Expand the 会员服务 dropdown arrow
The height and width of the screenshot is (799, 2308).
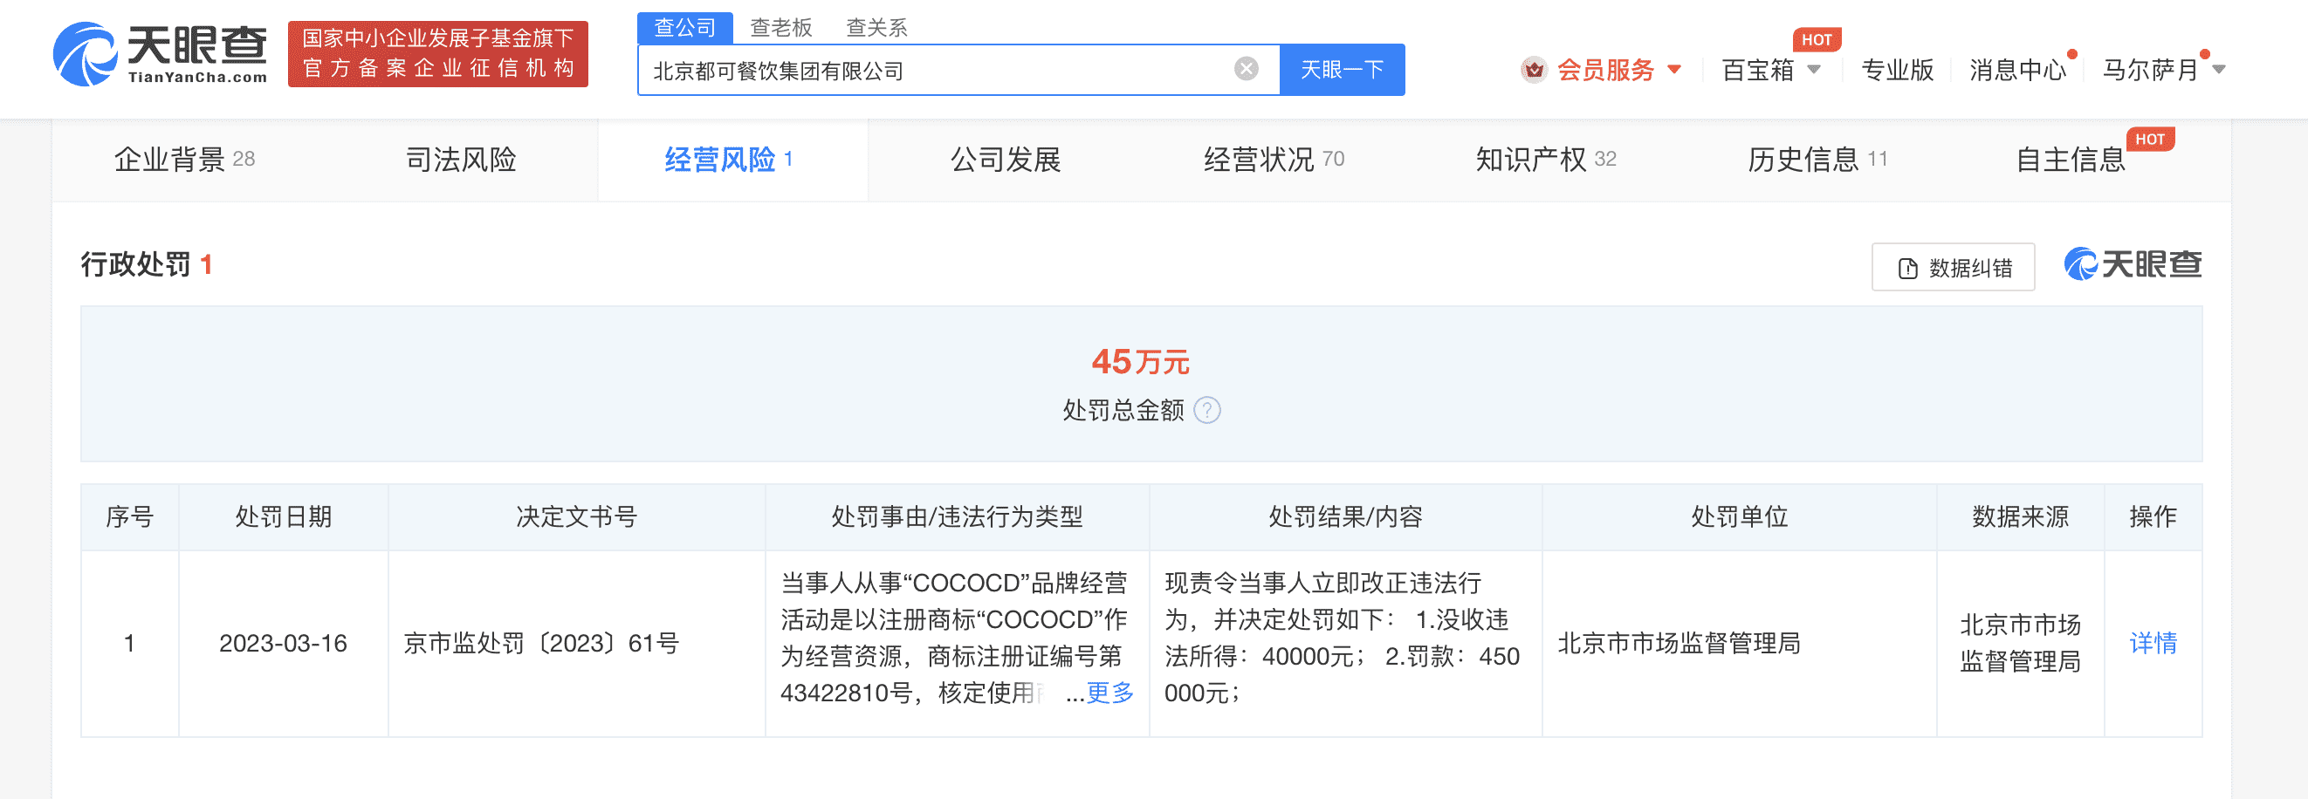1673,69
